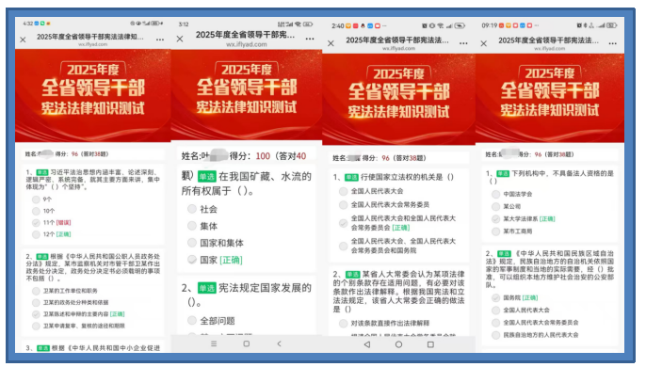Tap the square recents button in the 2:40 screenshot
The width and height of the screenshot is (646, 367).
point(430,344)
